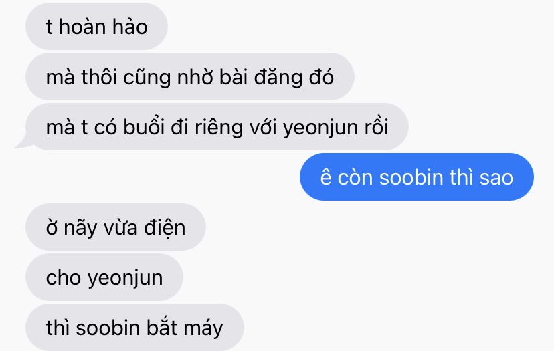Screen dimensions: 554x351
Task: Click the word 'hoàn' in the first message
Action: tap(78, 27)
